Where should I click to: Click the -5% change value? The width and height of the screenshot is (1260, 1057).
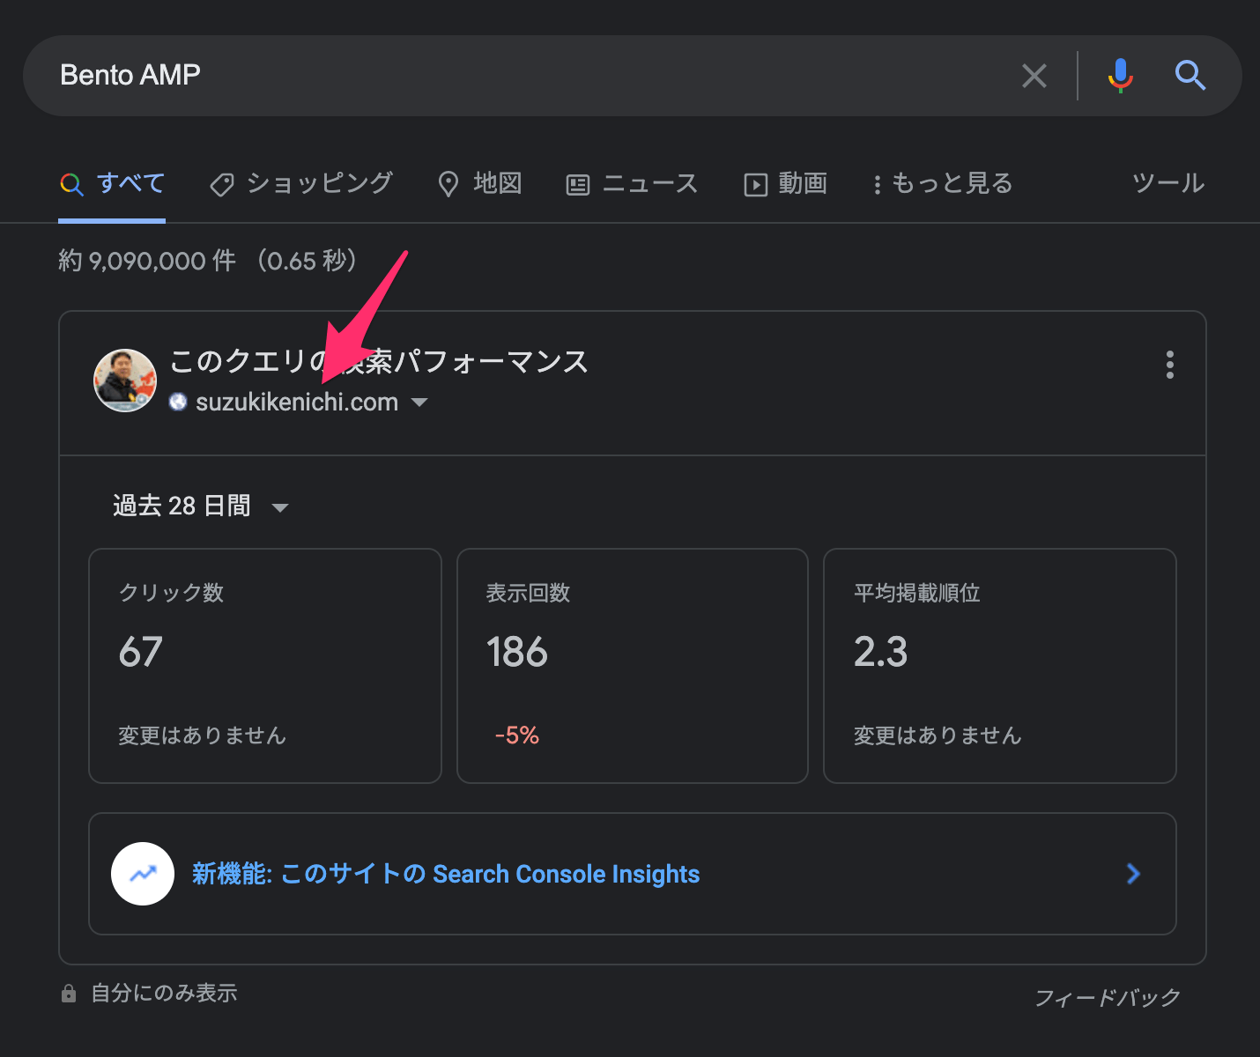517,735
